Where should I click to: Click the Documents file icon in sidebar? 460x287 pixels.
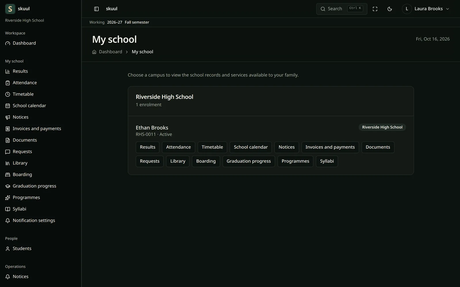[x=8, y=140]
